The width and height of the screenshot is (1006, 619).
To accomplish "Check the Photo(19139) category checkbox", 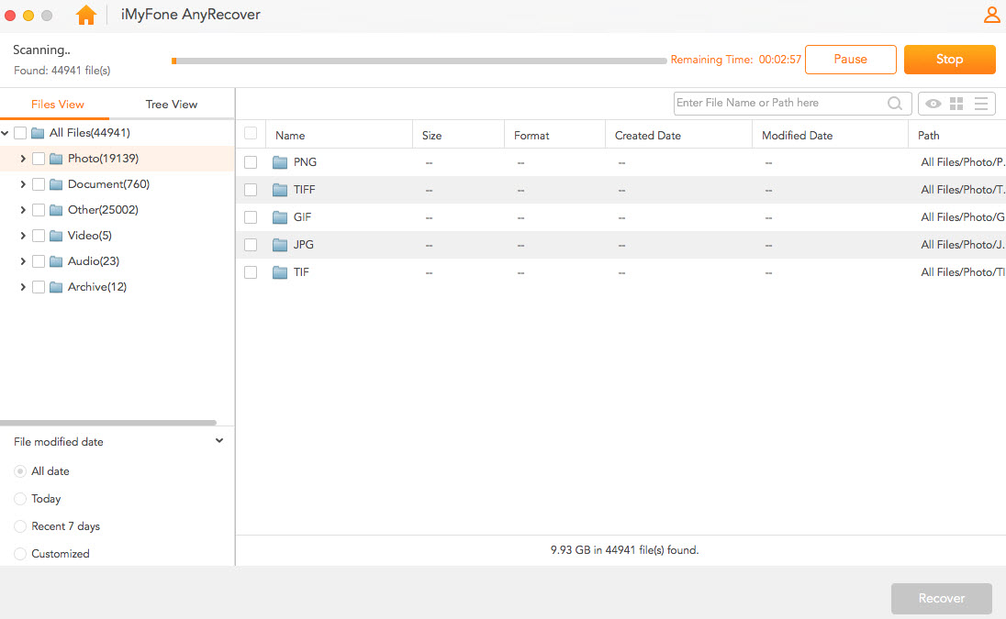I will (39, 159).
